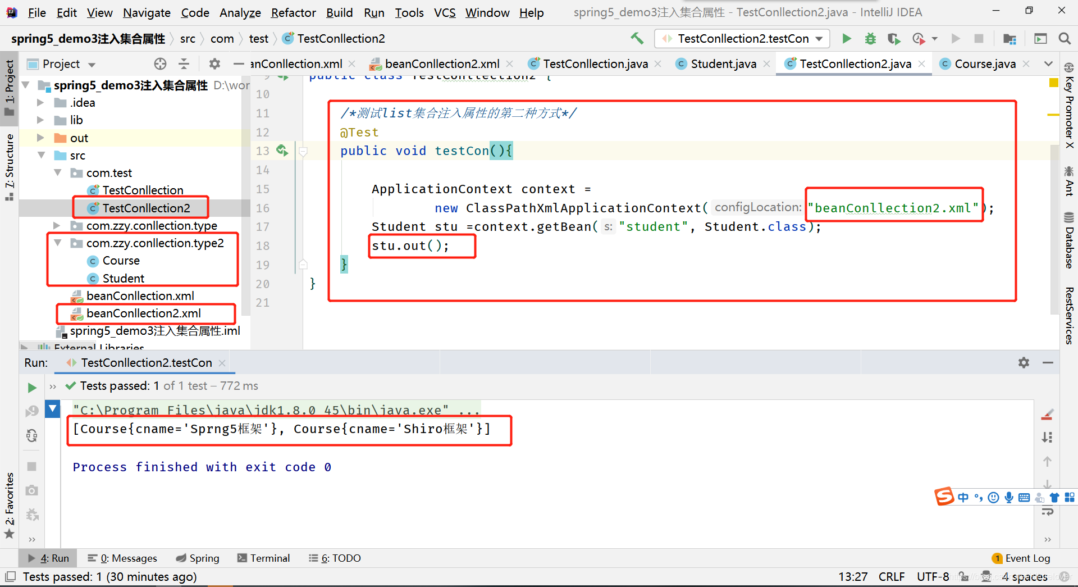This screenshot has height=587, width=1078.
Task: Click clear-all console icon
Action: tap(1047, 415)
